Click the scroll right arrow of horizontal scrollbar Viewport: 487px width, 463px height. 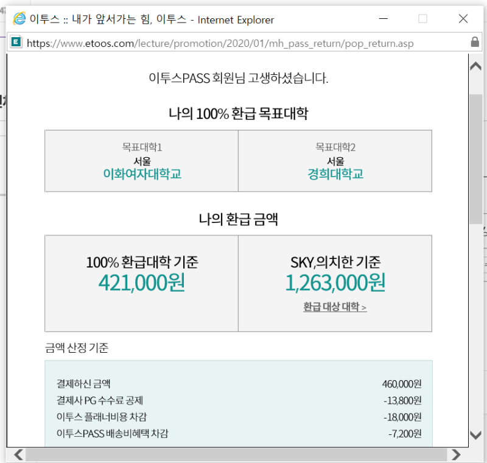click(x=456, y=454)
